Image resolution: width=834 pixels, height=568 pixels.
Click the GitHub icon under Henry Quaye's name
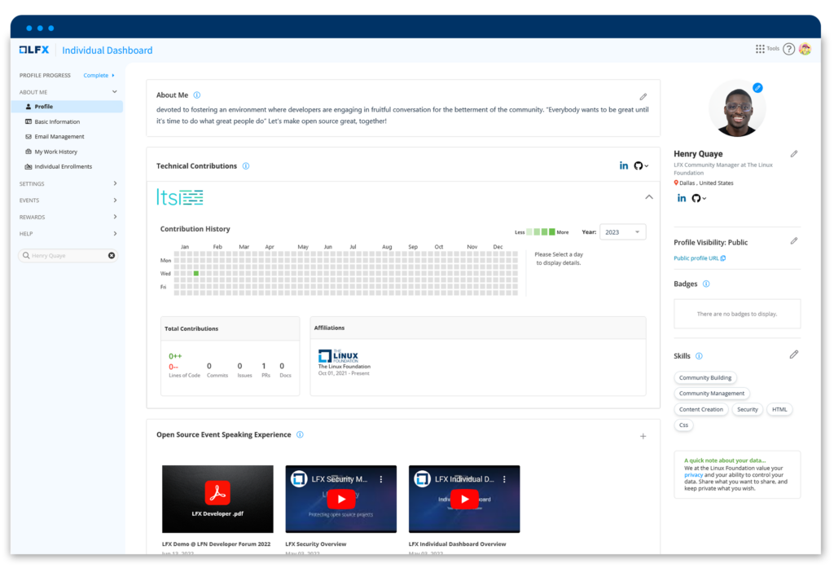[x=696, y=198]
